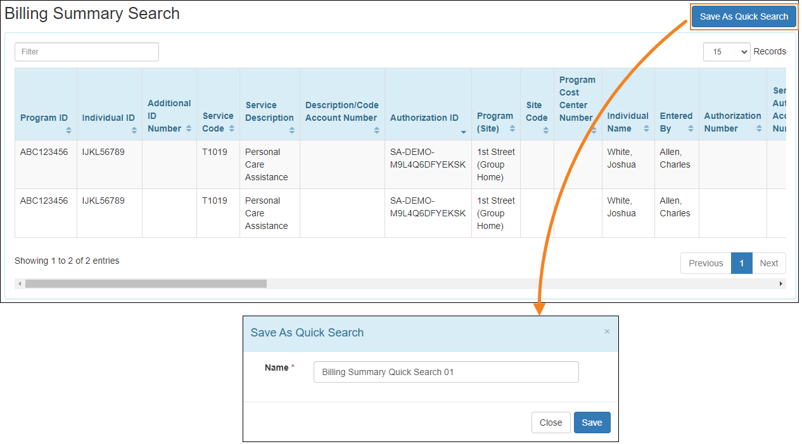Click the Program ID column header
The width and height of the screenshot is (802, 444).
coord(46,104)
